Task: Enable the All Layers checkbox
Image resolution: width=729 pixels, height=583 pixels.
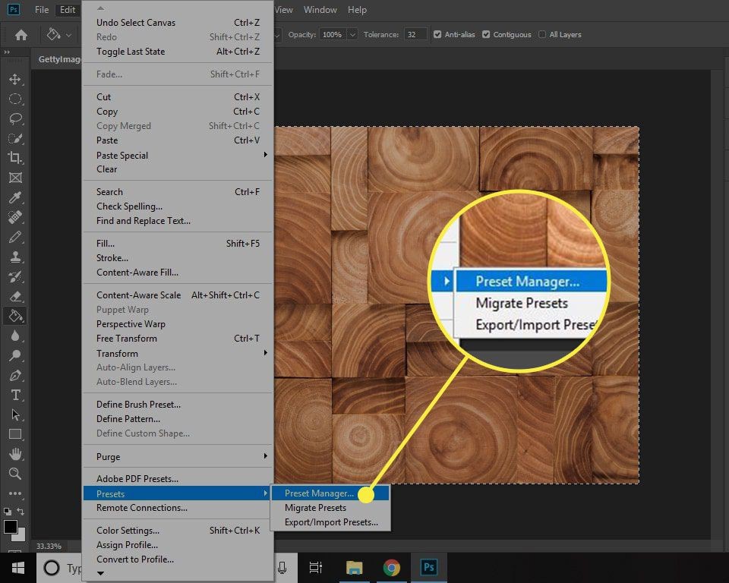Action: click(x=542, y=35)
